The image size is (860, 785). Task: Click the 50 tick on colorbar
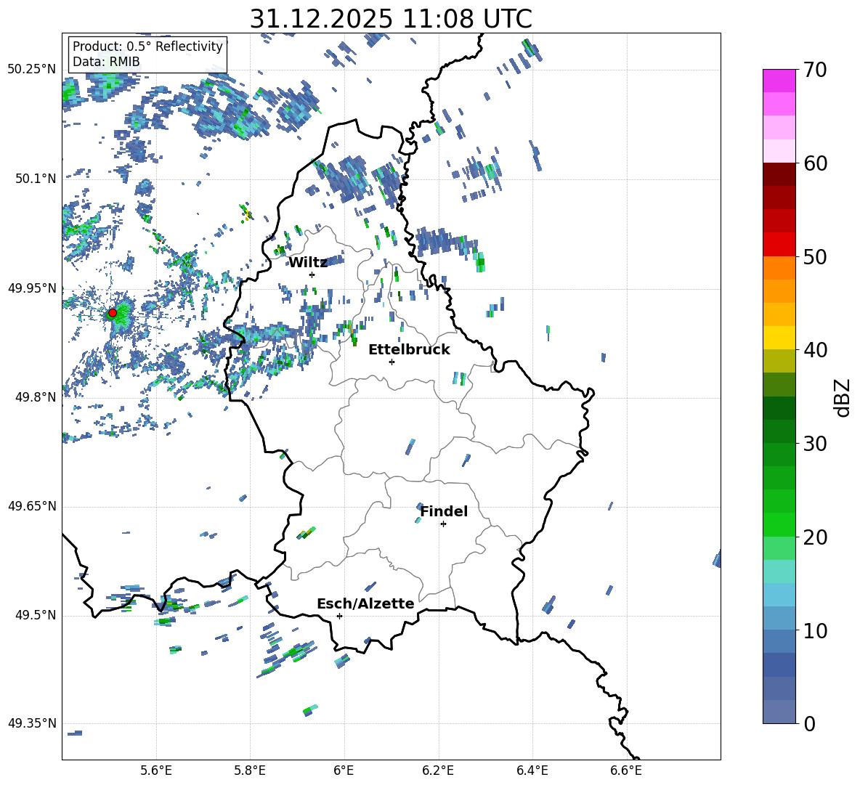click(x=815, y=256)
